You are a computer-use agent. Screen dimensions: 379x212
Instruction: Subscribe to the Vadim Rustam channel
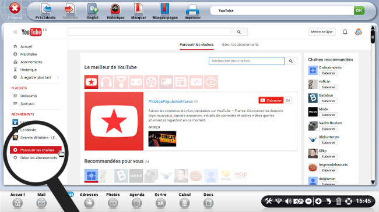(328, 129)
